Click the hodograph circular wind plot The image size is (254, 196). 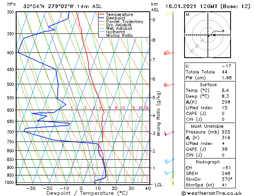click(x=208, y=35)
